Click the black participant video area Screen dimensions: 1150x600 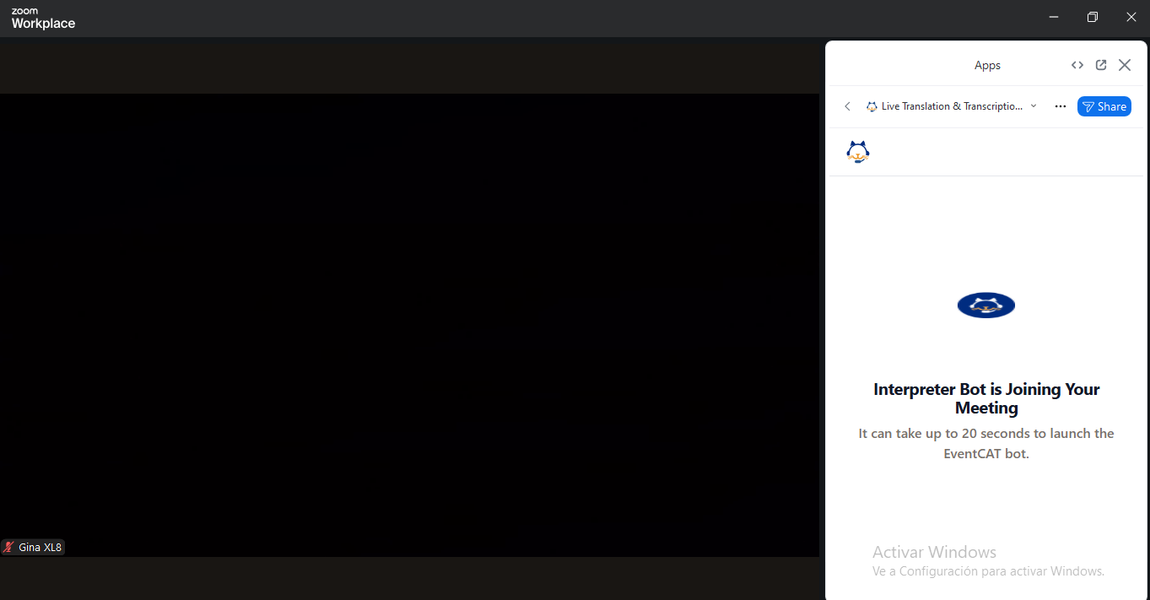[409, 325]
